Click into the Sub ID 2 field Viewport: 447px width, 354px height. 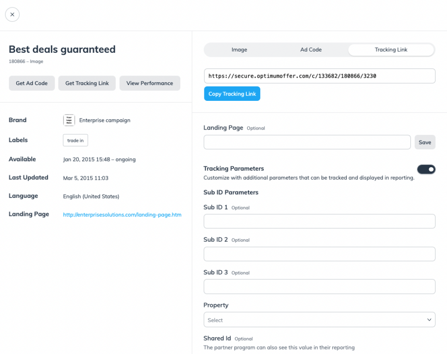pos(319,254)
